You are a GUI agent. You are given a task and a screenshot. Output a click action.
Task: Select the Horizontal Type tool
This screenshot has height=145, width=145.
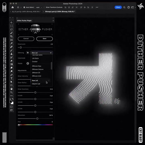11,78
